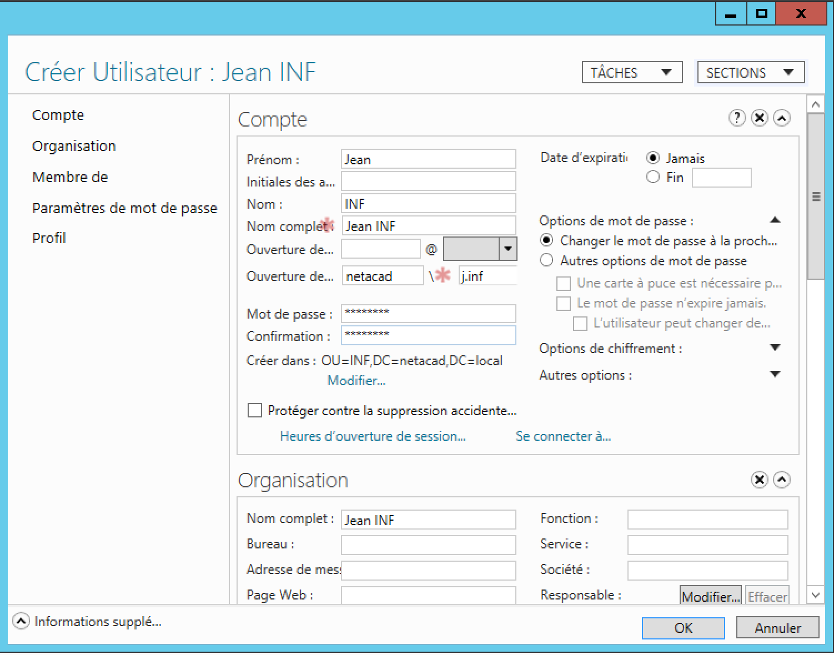Viewport: 834px width, 655px height.
Task: Click the Compte section help icon
Action: (737, 118)
